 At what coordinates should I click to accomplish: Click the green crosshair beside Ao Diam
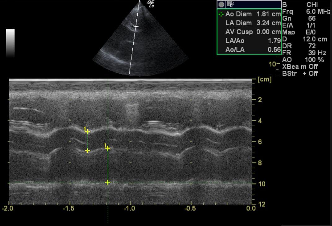coord(221,14)
